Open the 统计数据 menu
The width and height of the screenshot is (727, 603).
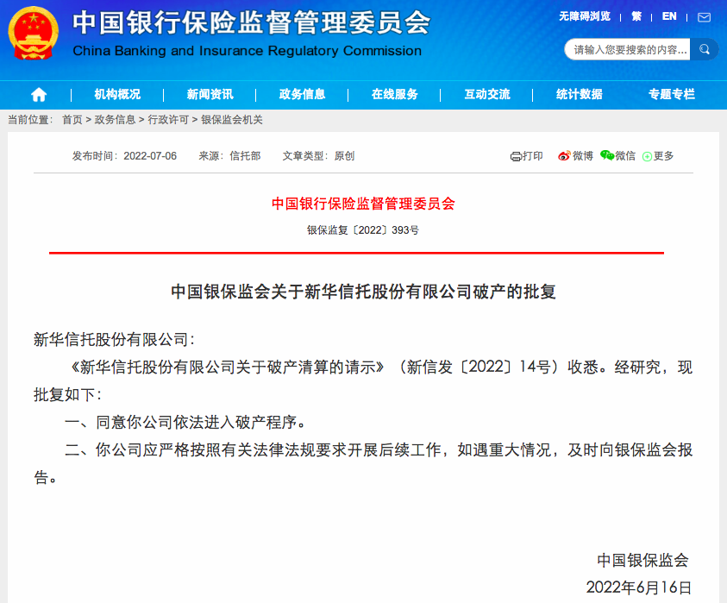point(579,95)
